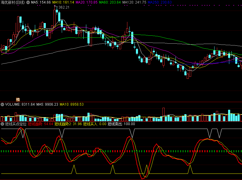The height and width of the screenshot is (180, 242).
Task: Click the VOLUME: 8311.64 value
Action: point(20,104)
